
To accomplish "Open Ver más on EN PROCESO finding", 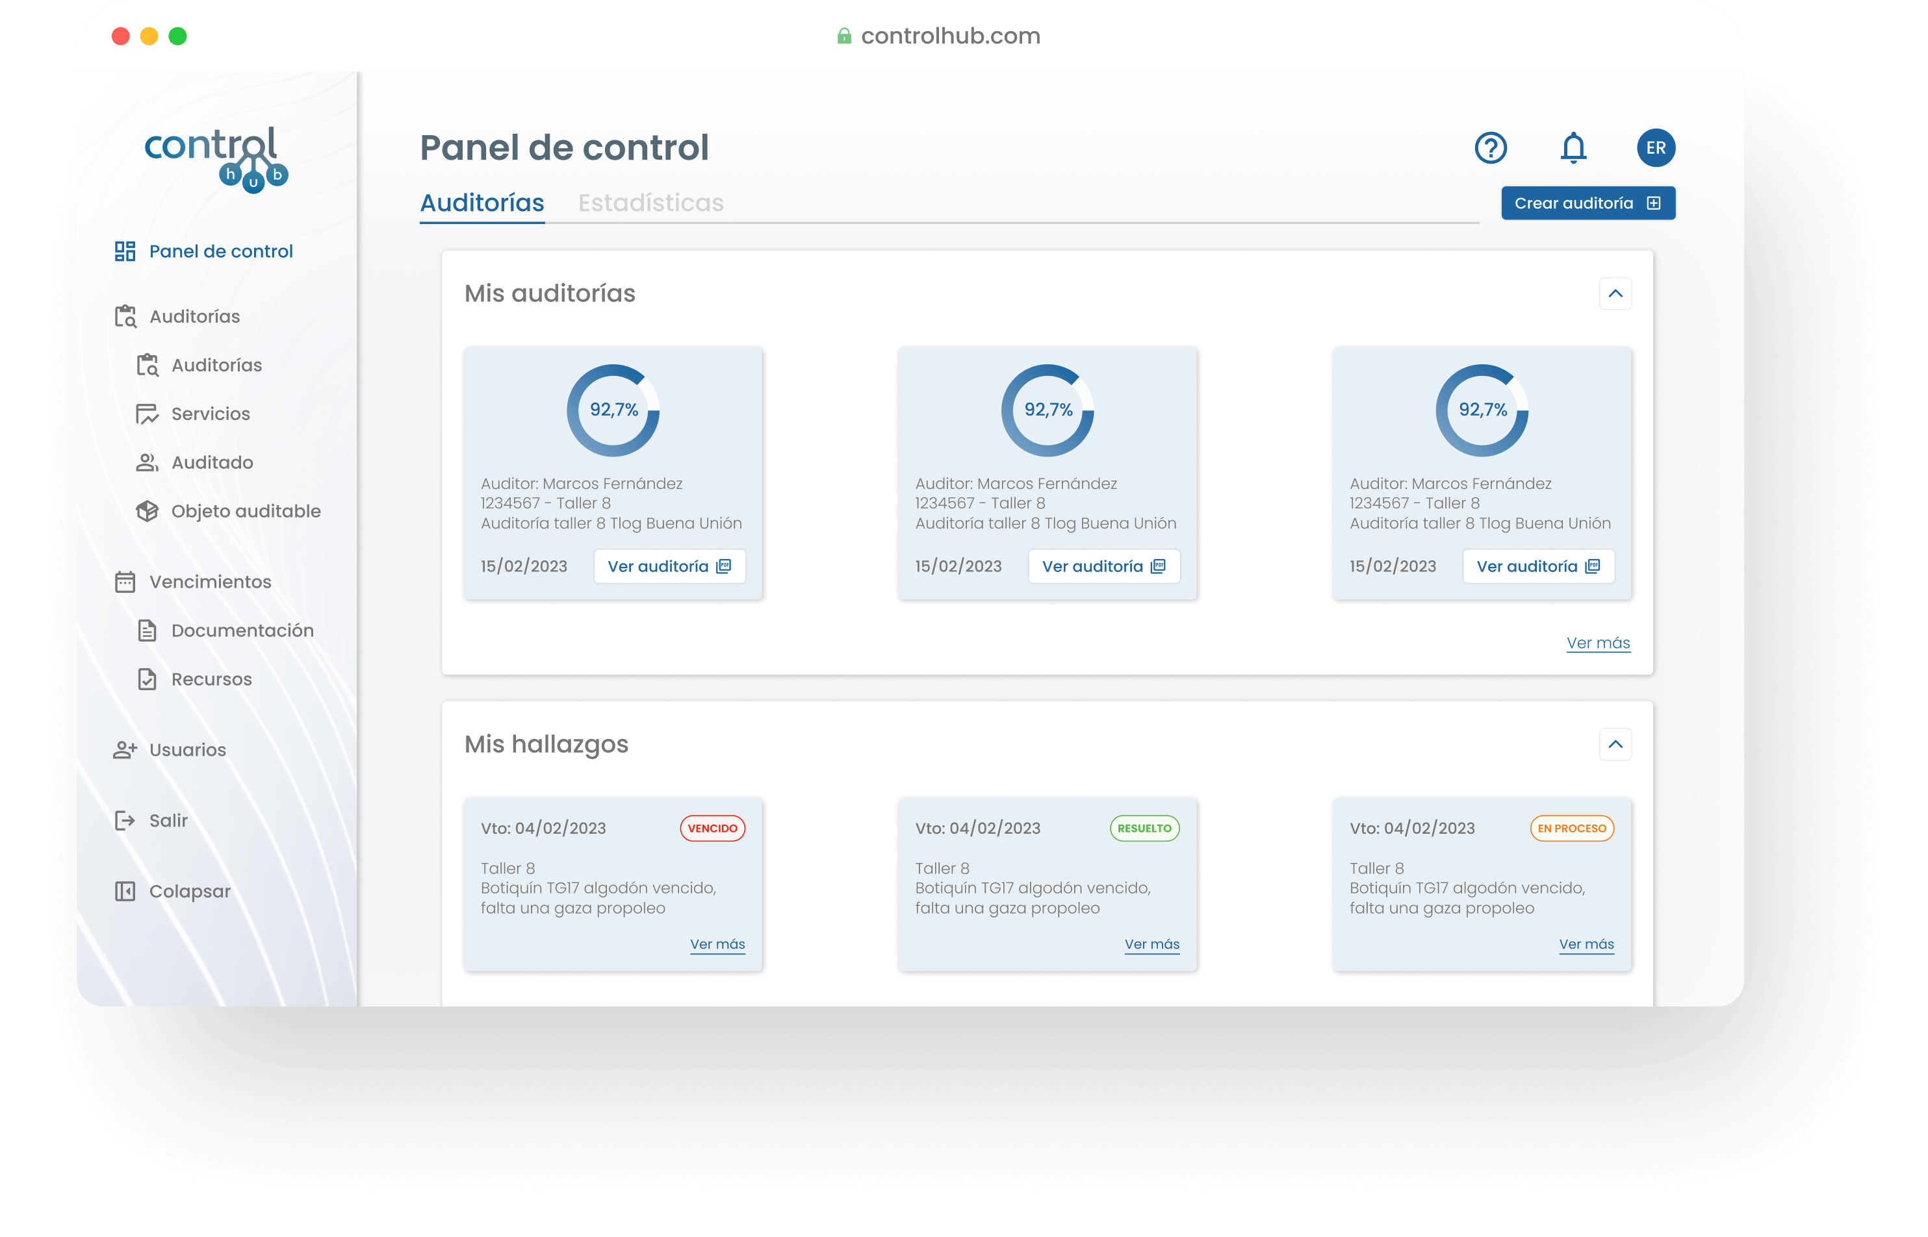I will 1586,943.
